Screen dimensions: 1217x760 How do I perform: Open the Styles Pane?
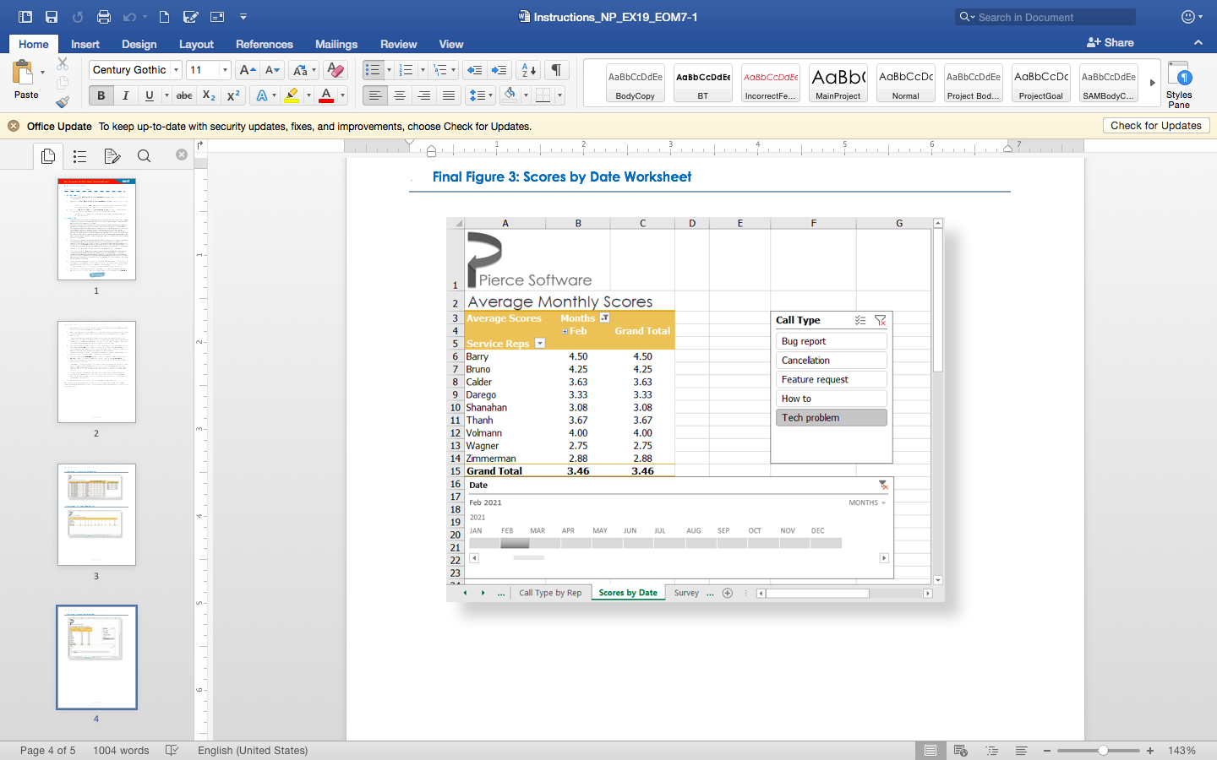[x=1179, y=84]
